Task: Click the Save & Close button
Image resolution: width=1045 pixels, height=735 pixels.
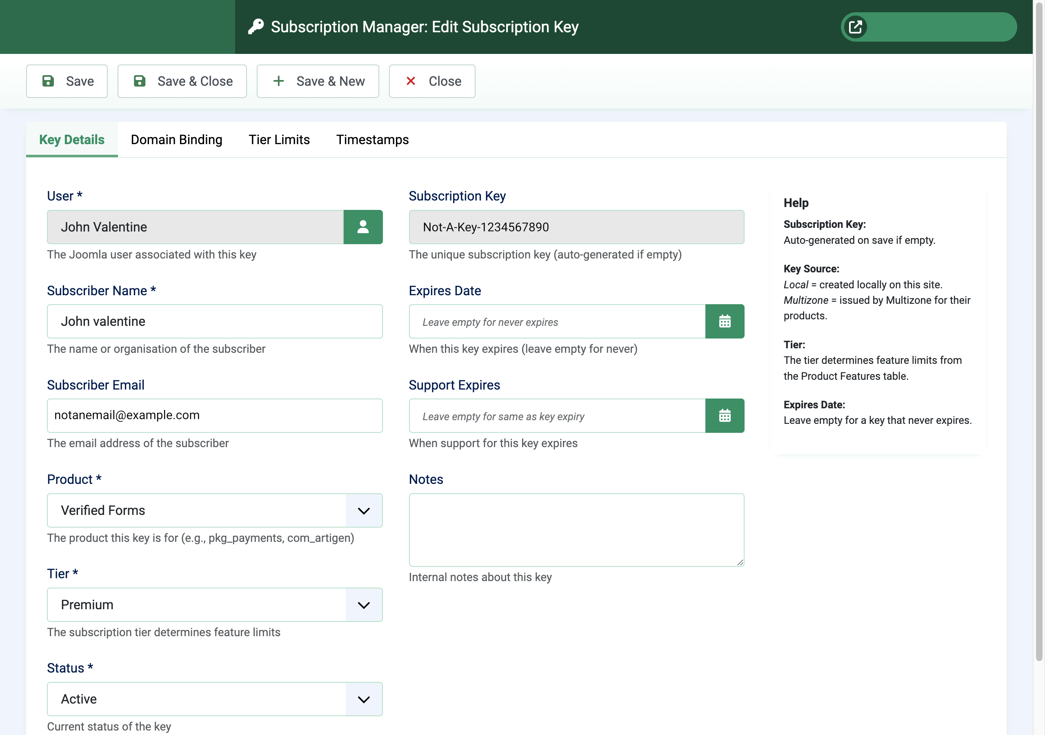Action: [182, 81]
